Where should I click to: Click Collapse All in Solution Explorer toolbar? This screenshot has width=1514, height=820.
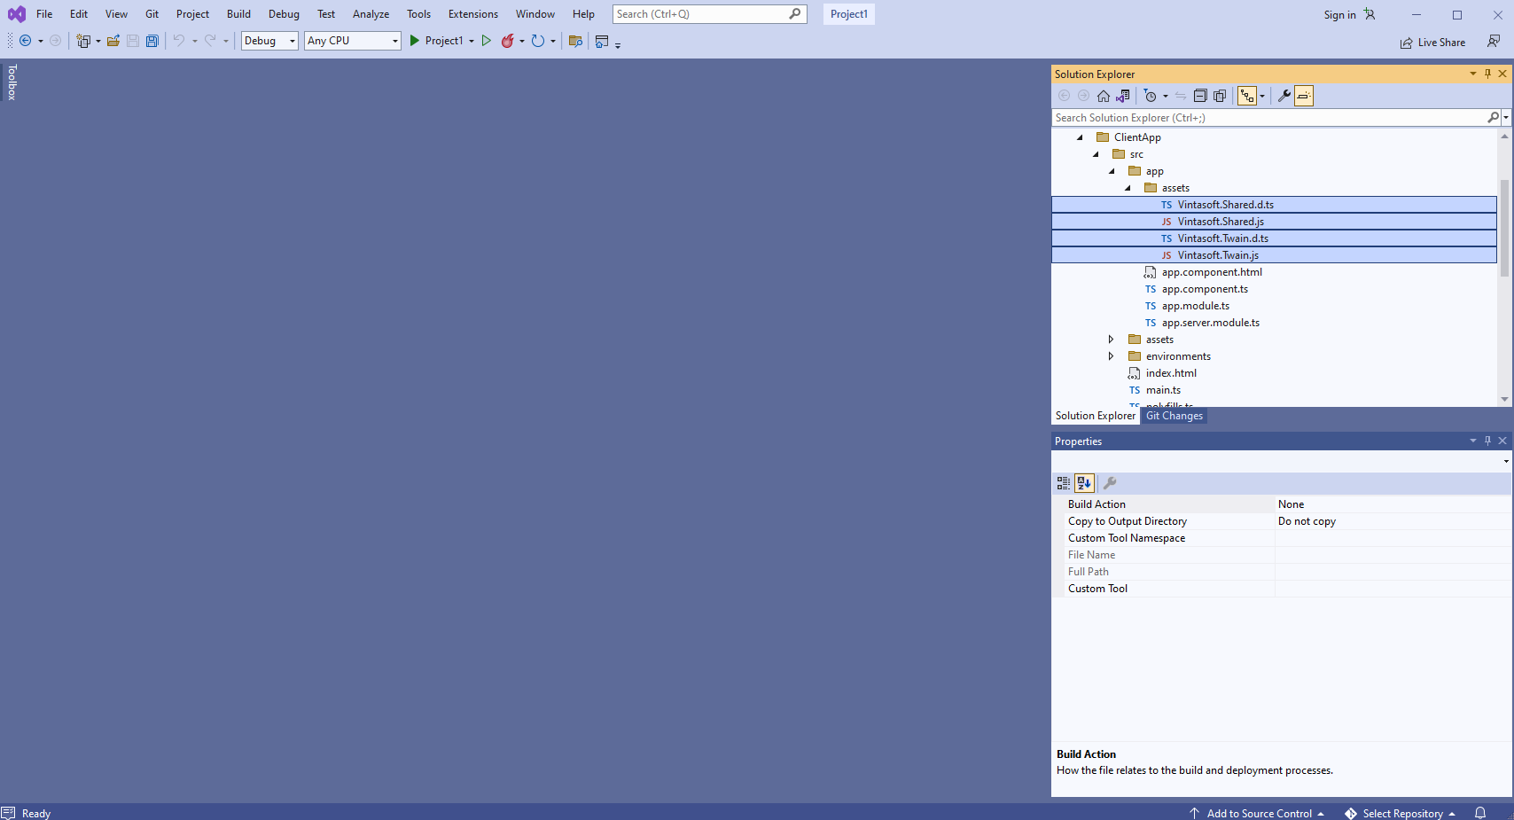(1200, 96)
